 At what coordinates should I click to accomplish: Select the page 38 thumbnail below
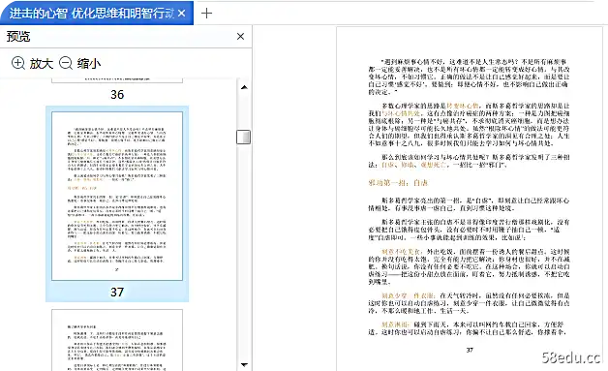pos(117,340)
